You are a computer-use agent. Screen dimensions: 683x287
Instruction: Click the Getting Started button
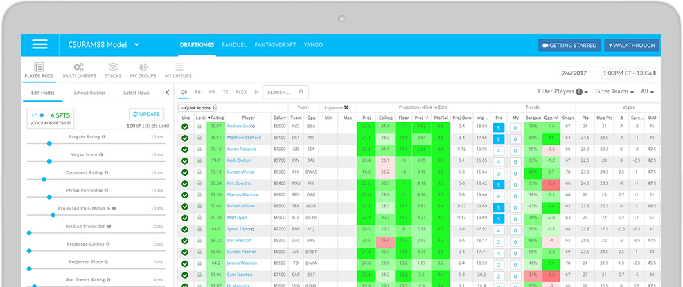point(569,45)
